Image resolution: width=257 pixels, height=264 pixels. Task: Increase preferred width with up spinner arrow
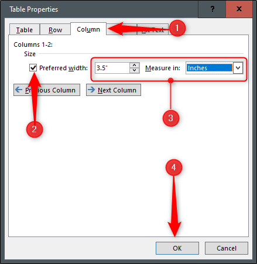coord(135,65)
